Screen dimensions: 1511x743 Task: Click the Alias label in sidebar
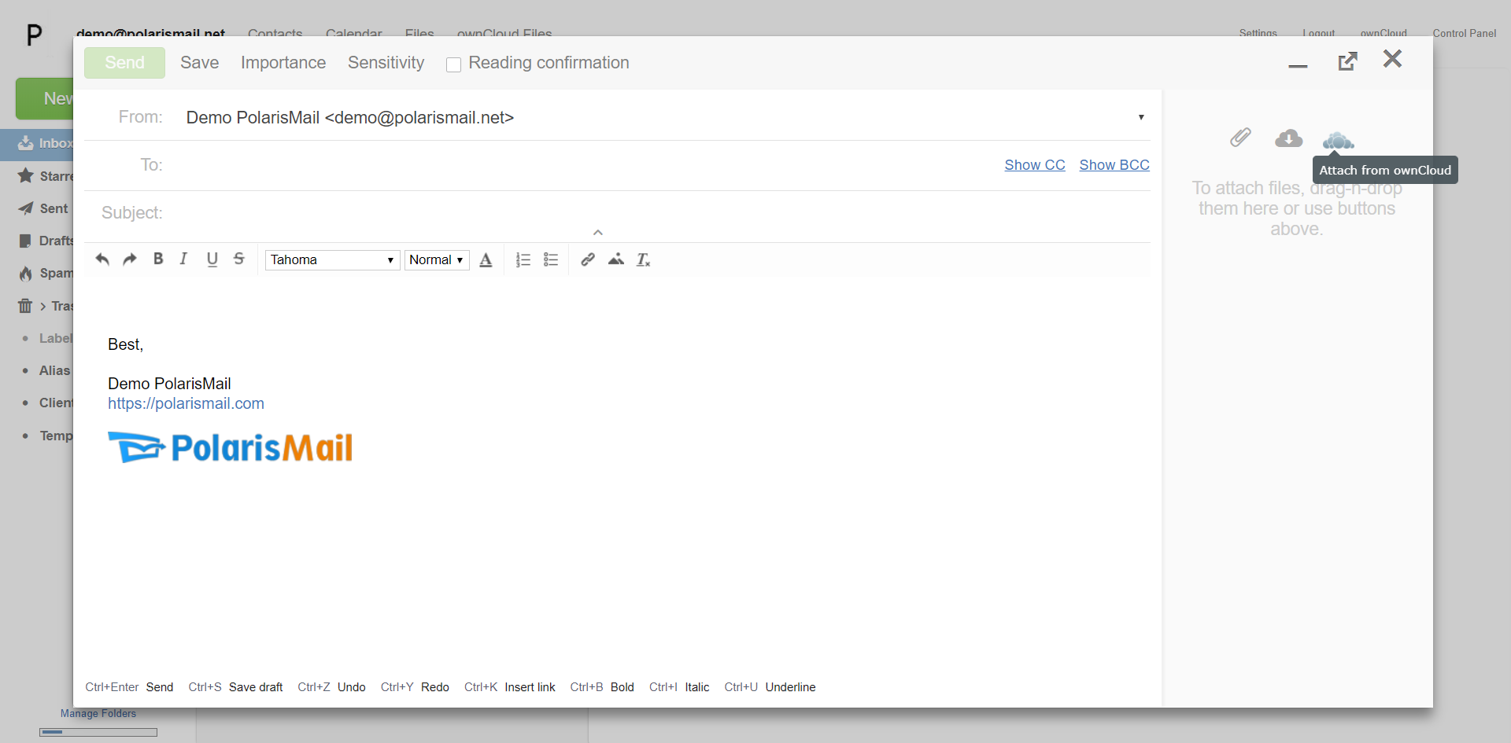tap(55, 370)
